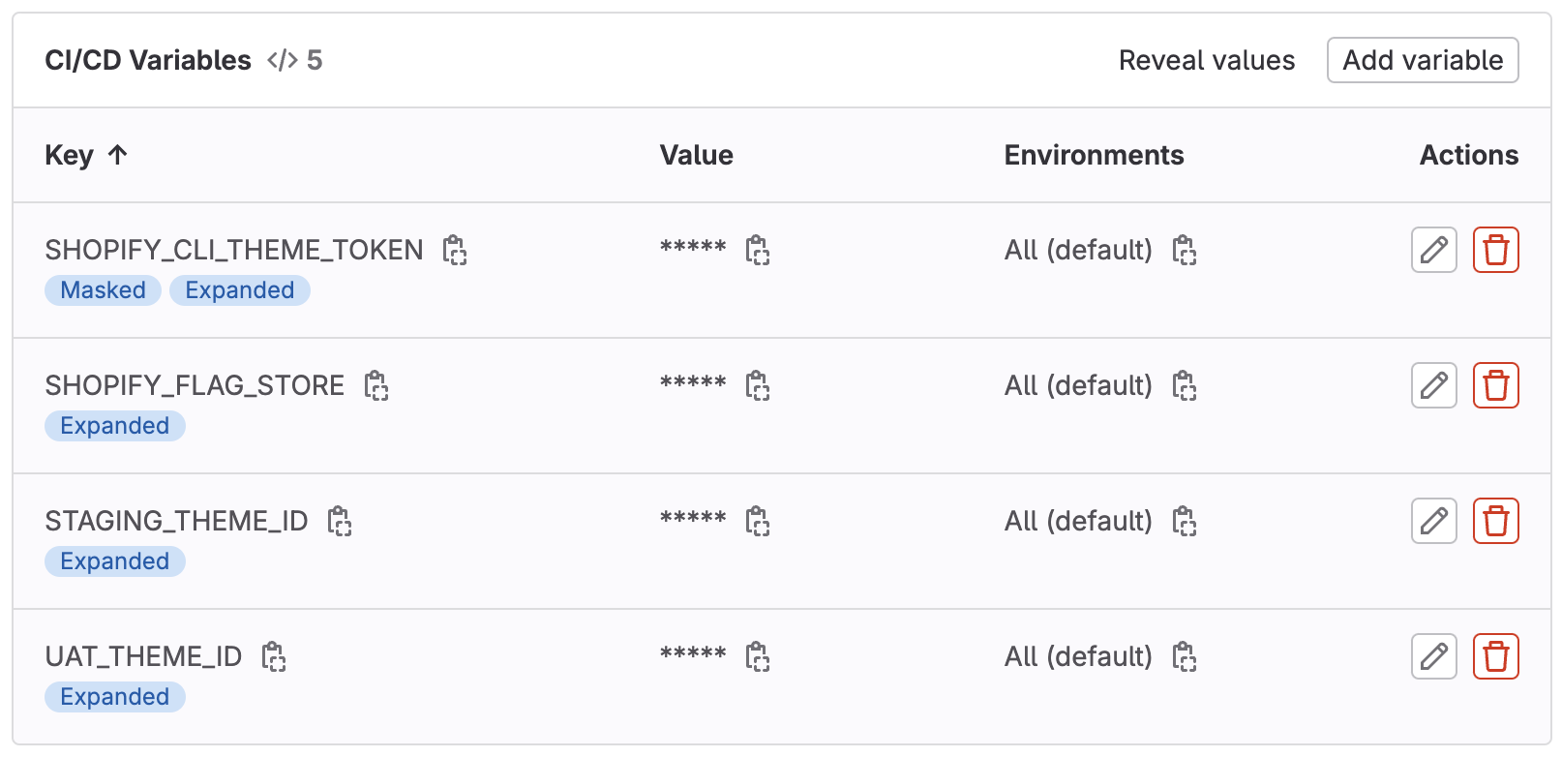Click the Add variable button
This screenshot has height=757, width=1562.
(1422, 60)
